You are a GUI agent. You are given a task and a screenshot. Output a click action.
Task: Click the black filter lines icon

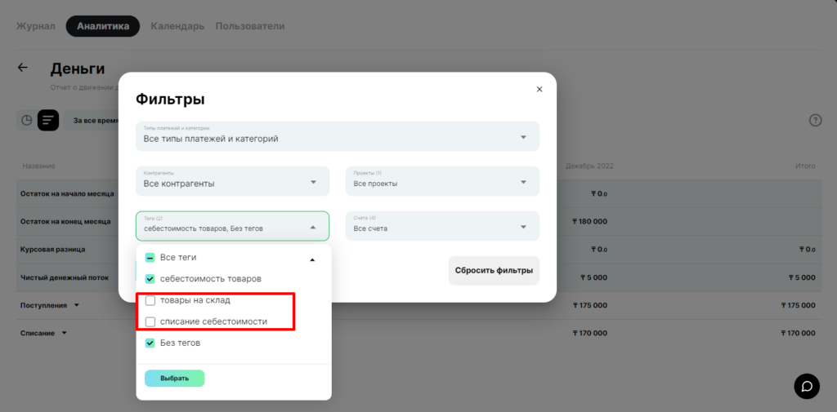[48, 121]
